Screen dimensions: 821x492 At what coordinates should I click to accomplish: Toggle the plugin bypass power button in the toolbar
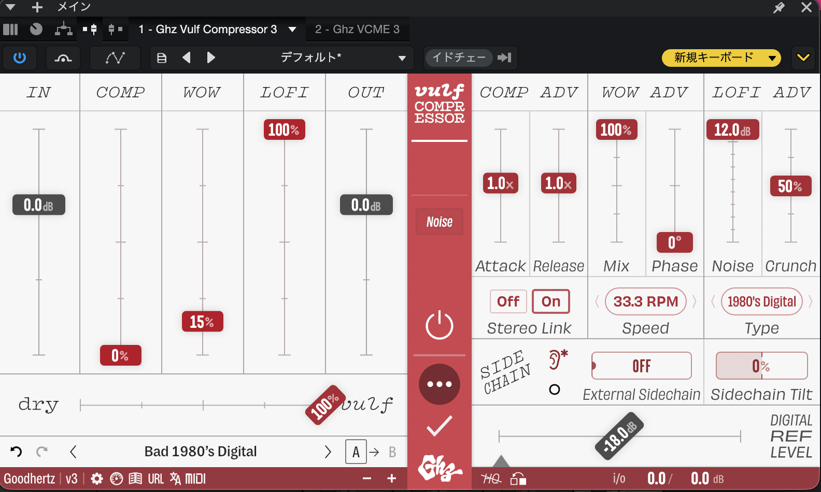pyautogui.click(x=20, y=57)
